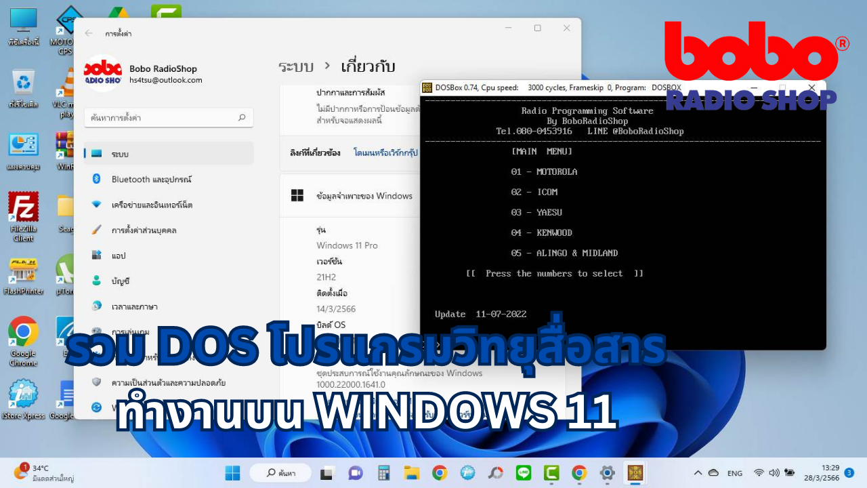This screenshot has width=867, height=488.
Task: Click 04 - KENWOOD in DOSBox menu
Action: (x=541, y=233)
